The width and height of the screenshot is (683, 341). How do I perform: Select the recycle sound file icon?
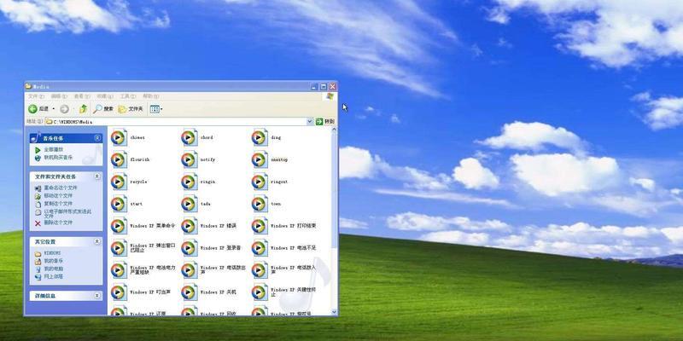[119, 182]
